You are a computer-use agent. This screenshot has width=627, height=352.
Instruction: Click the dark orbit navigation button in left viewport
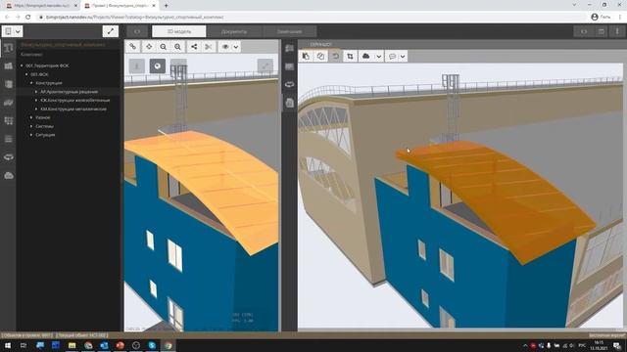158,66
